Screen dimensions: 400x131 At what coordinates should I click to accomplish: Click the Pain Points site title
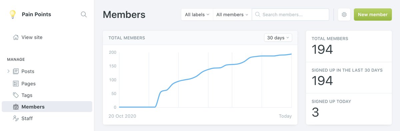[x=36, y=14]
